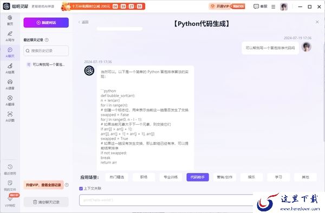
Task: Click the user avatar beside the sent message
Action: pos(307,47)
